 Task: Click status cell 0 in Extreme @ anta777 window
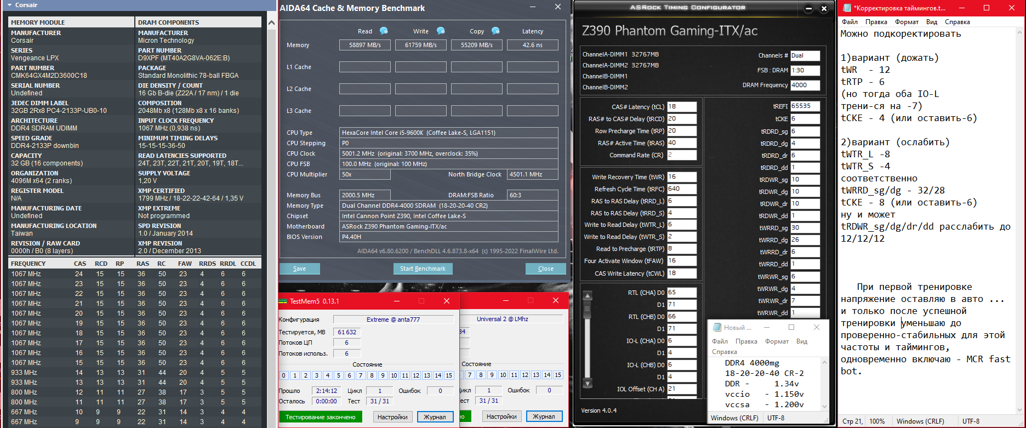point(283,375)
